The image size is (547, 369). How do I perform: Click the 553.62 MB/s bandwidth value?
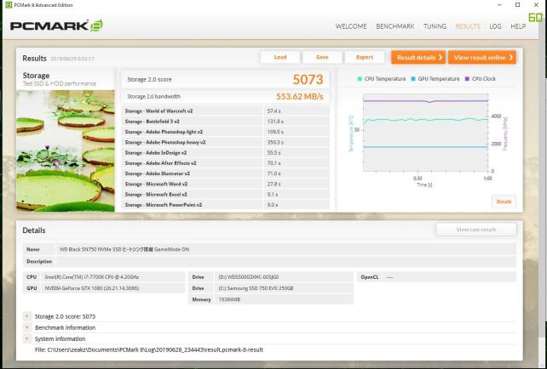click(x=300, y=96)
